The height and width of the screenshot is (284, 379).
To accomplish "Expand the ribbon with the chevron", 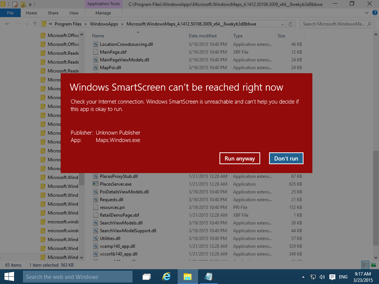I will 367,13.
